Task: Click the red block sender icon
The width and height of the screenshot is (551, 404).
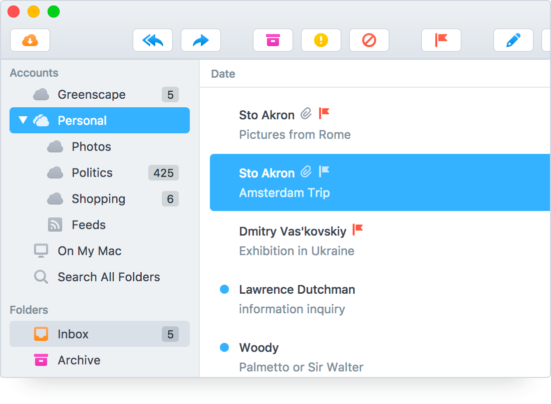Action: point(369,40)
